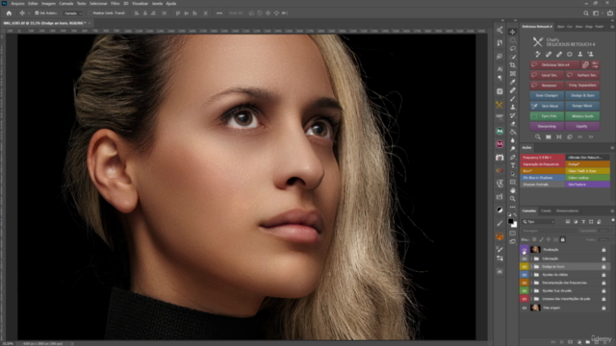Select the Hand tool

point(513,190)
